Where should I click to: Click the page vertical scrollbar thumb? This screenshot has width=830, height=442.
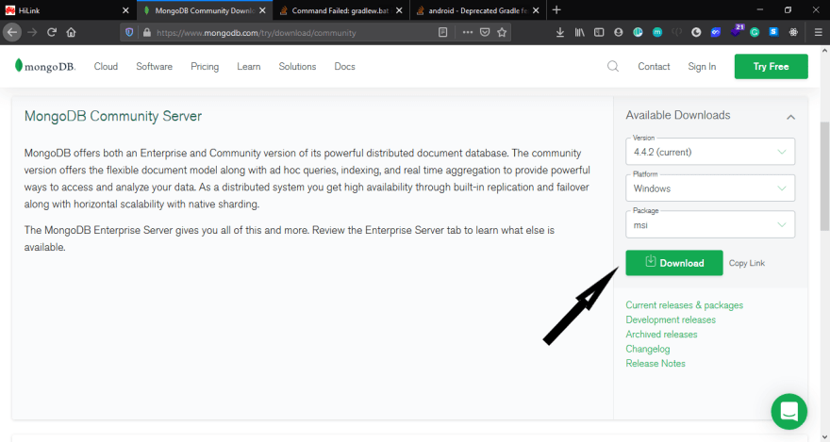(x=824, y=175)
